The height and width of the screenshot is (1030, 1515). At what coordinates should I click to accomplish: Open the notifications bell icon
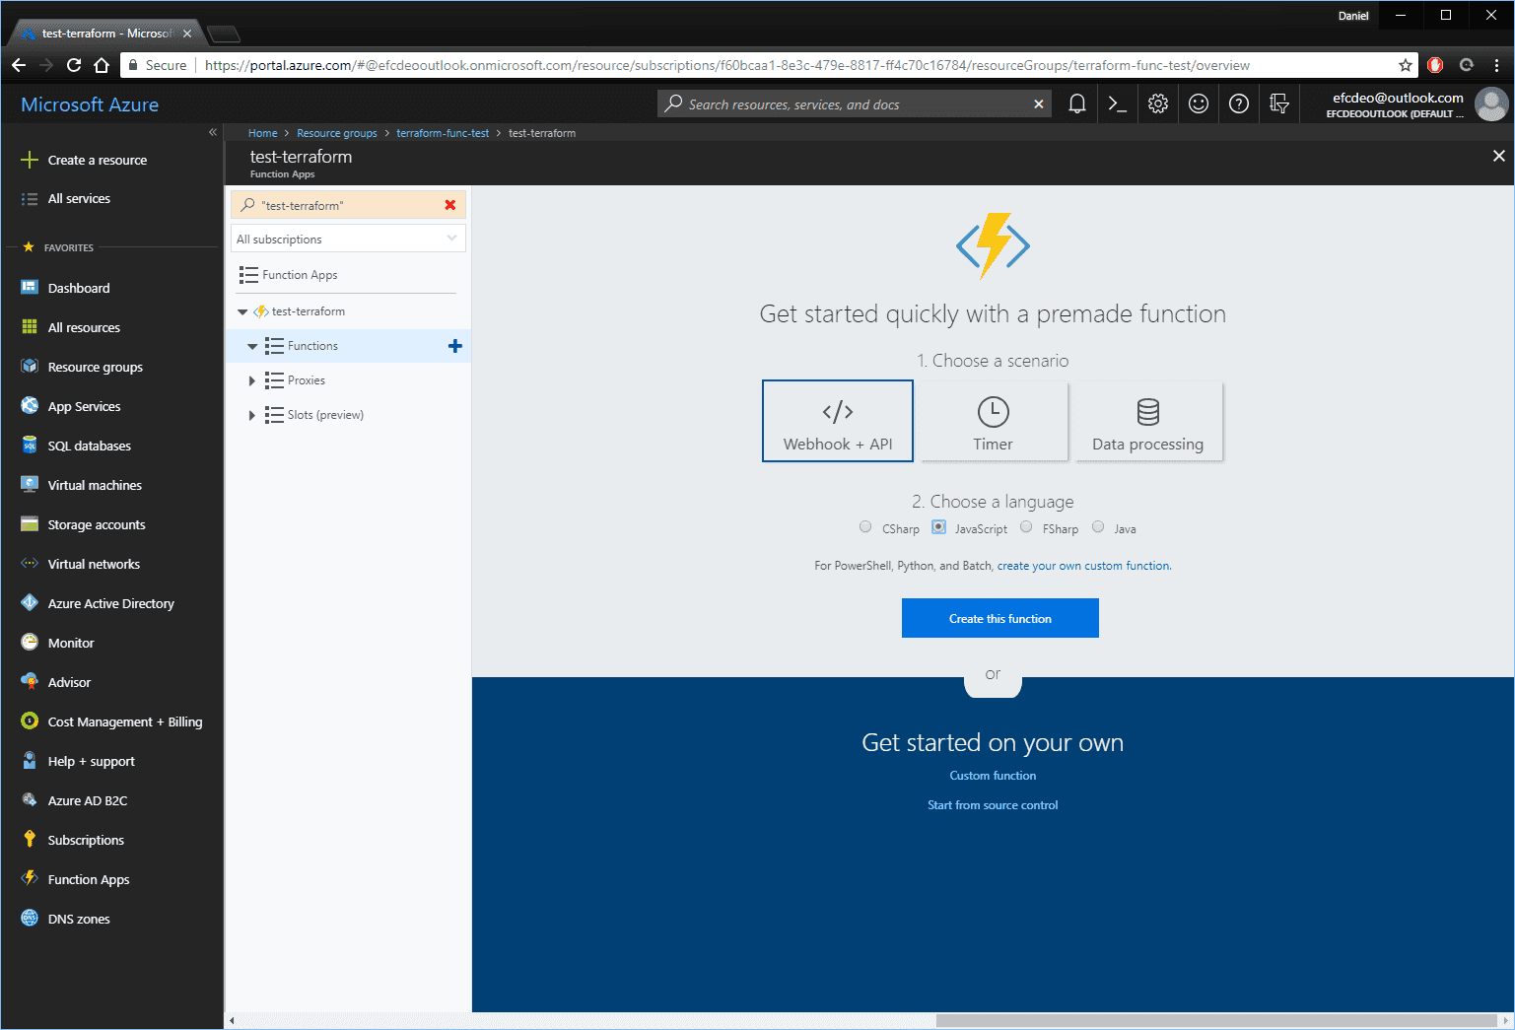[1077, 103]
